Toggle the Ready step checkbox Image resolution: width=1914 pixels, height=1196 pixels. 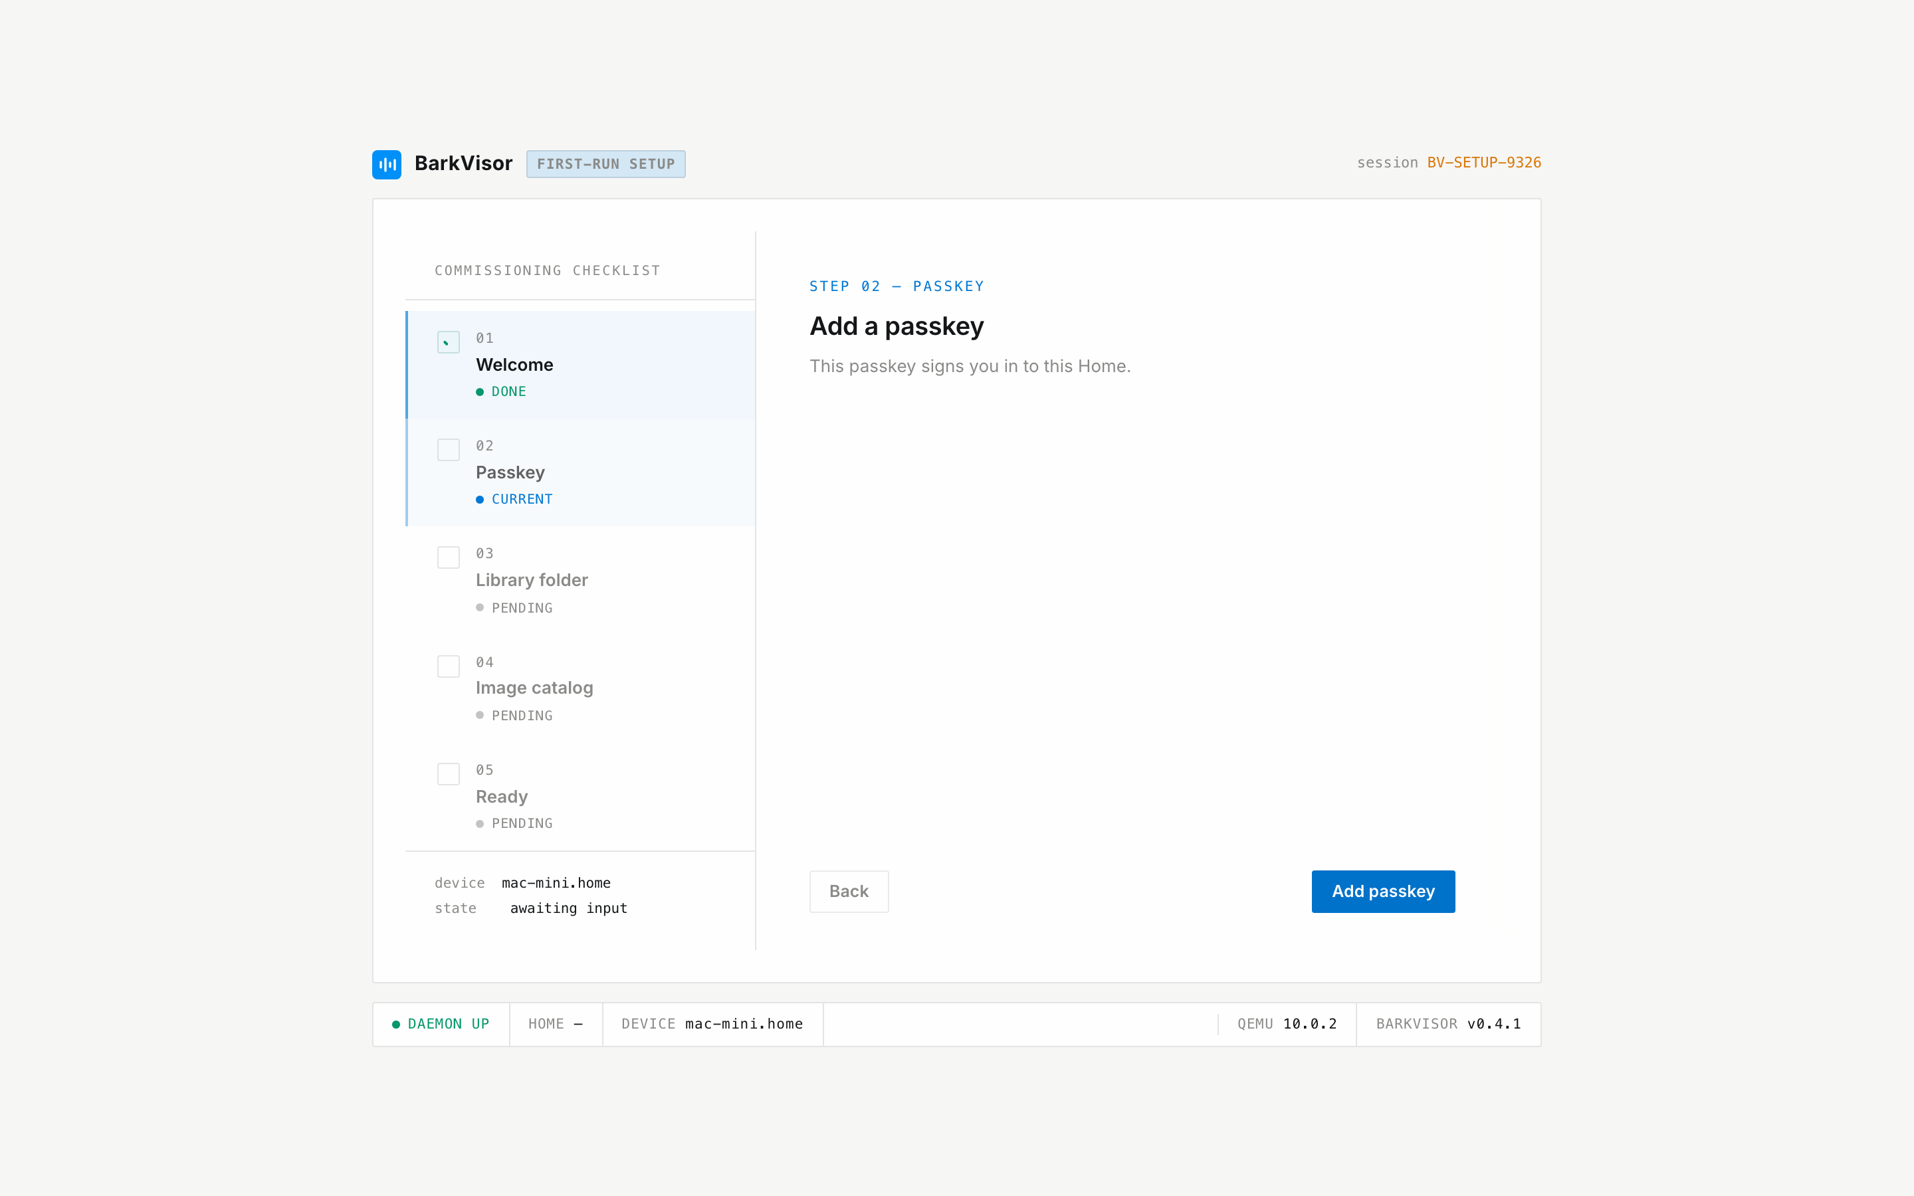449,773
